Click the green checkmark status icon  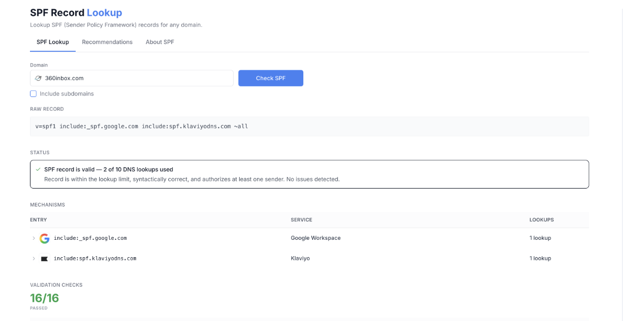click(38, 169)
